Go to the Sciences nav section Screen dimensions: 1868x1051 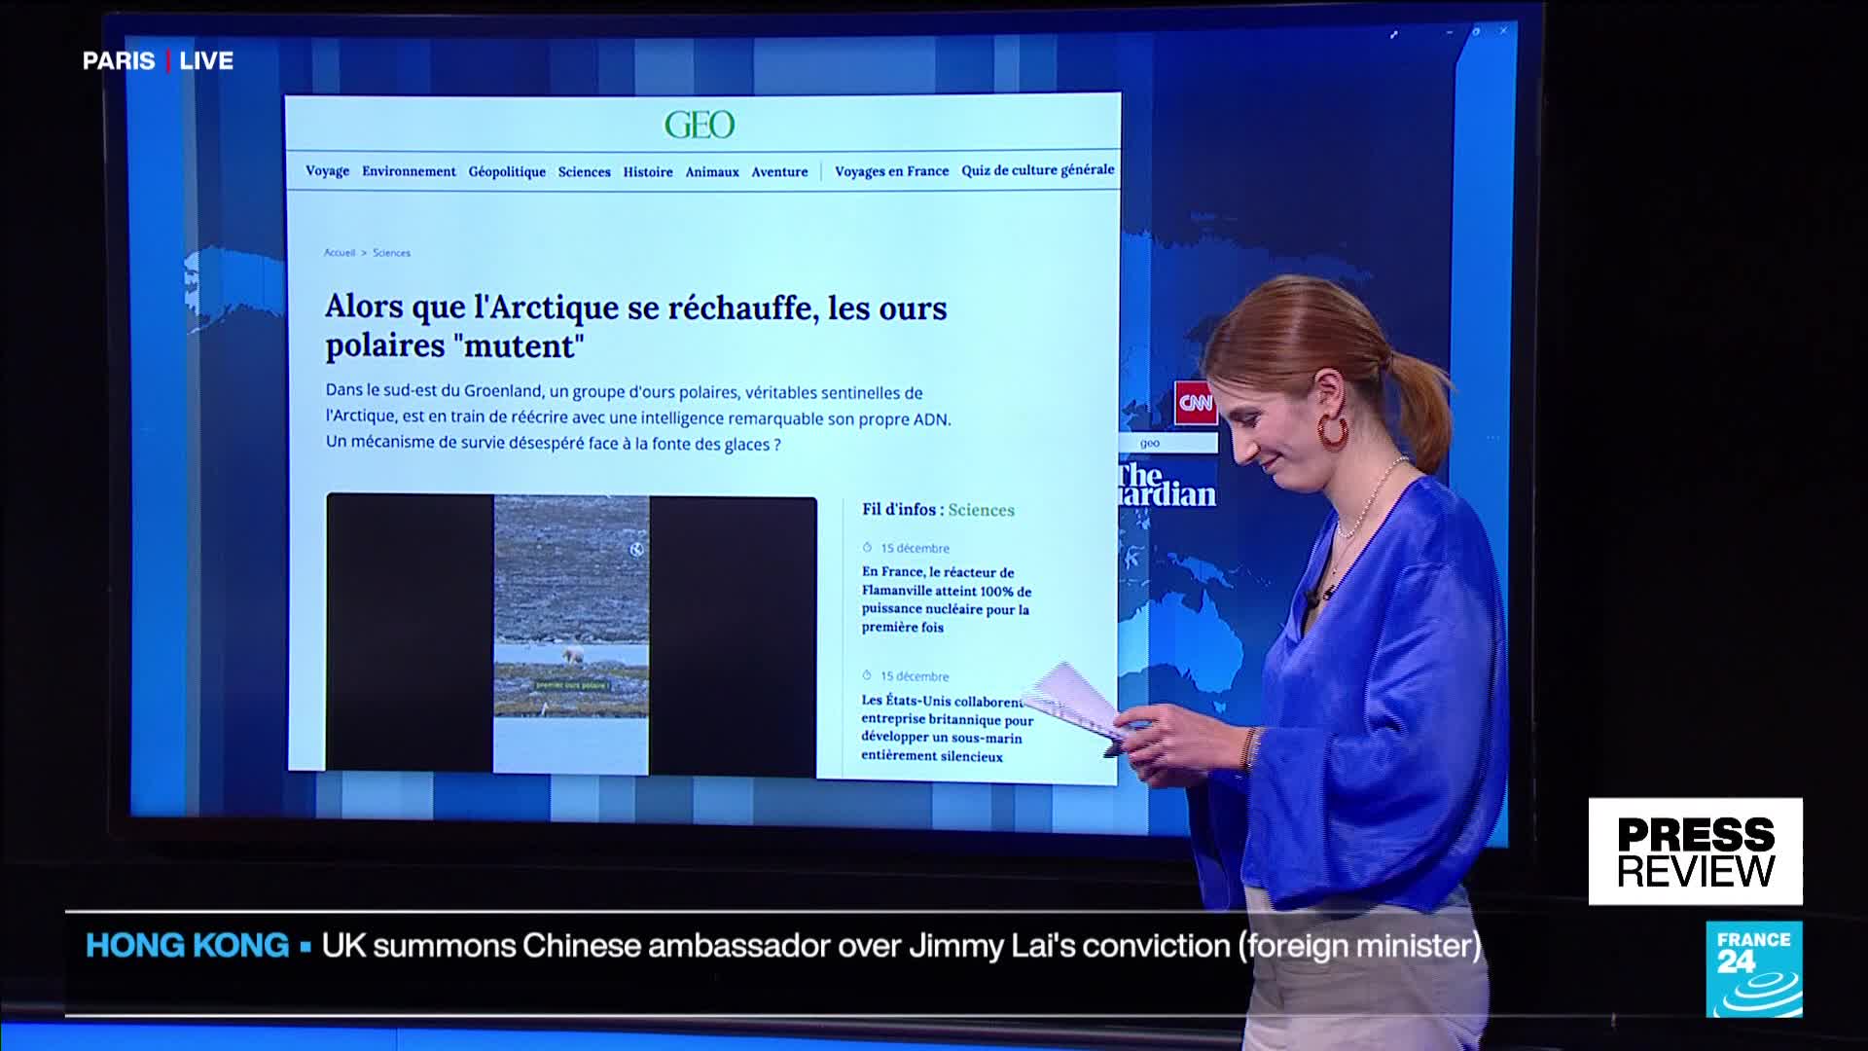[x=584, y=172]
